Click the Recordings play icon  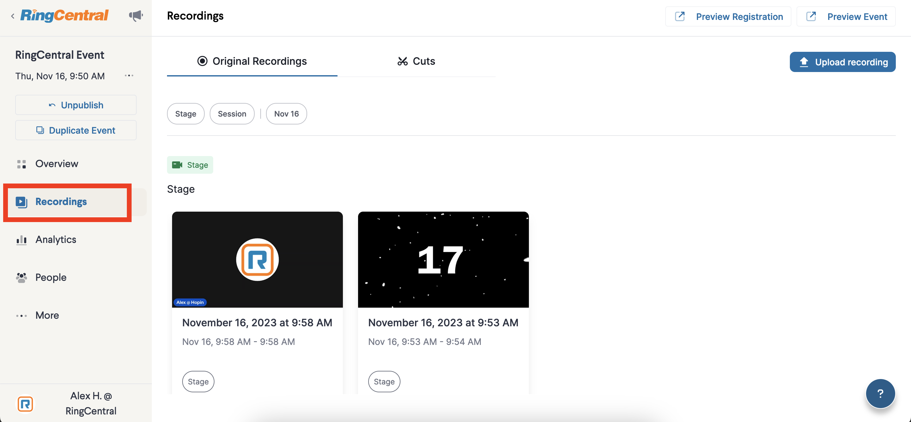21,202
